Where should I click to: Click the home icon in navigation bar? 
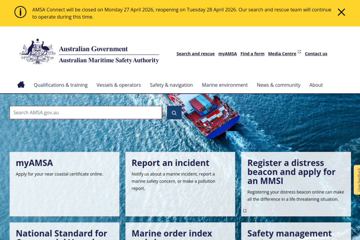click(21, 85)
